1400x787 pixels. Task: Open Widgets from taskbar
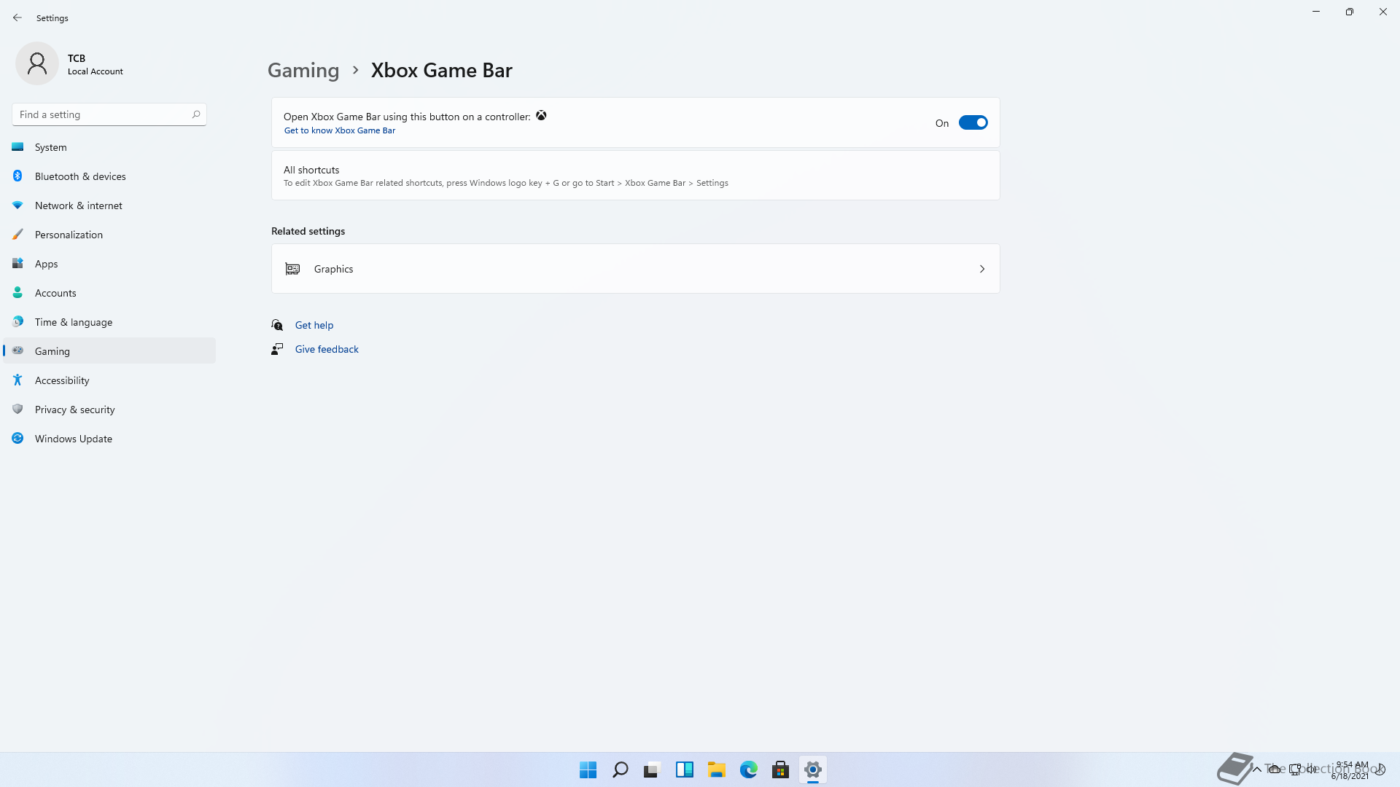coord(685,770)
